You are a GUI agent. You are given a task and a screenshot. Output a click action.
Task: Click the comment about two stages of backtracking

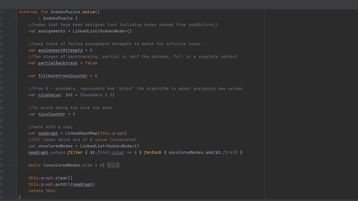133,56
